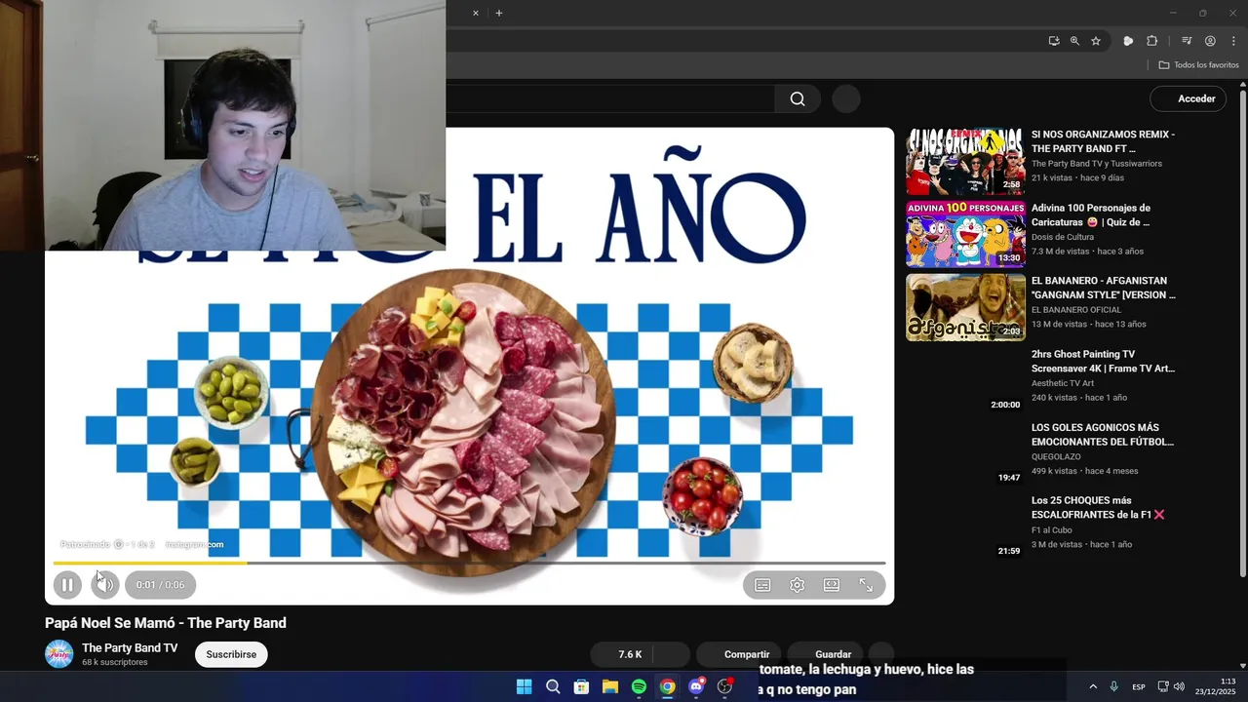Screen dimensions: 1248x702
Task: Click the YouTube search magnifier button
Action: pos(798,98)
